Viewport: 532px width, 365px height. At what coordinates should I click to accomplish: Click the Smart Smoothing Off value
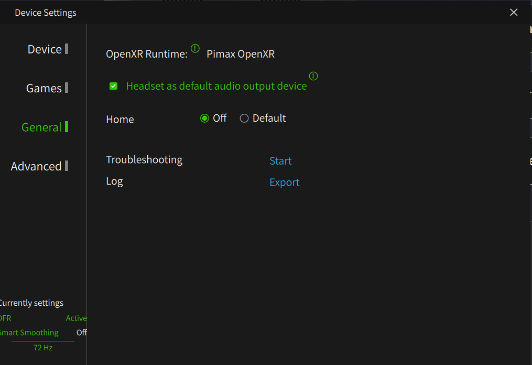(81, 332)
